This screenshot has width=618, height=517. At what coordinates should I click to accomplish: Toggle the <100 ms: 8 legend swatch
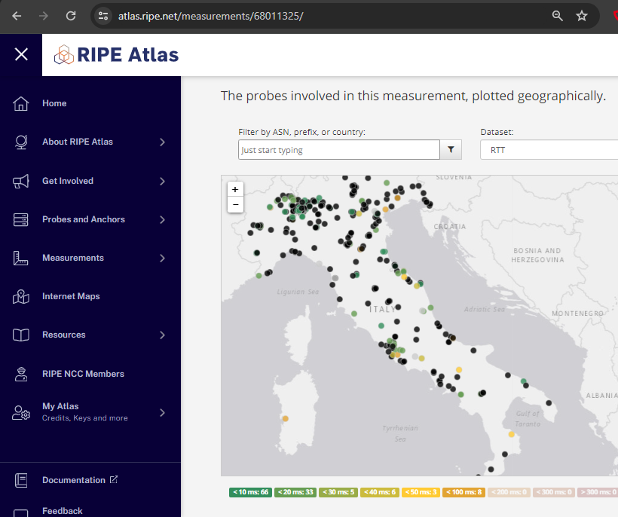(x=464, y=492)
